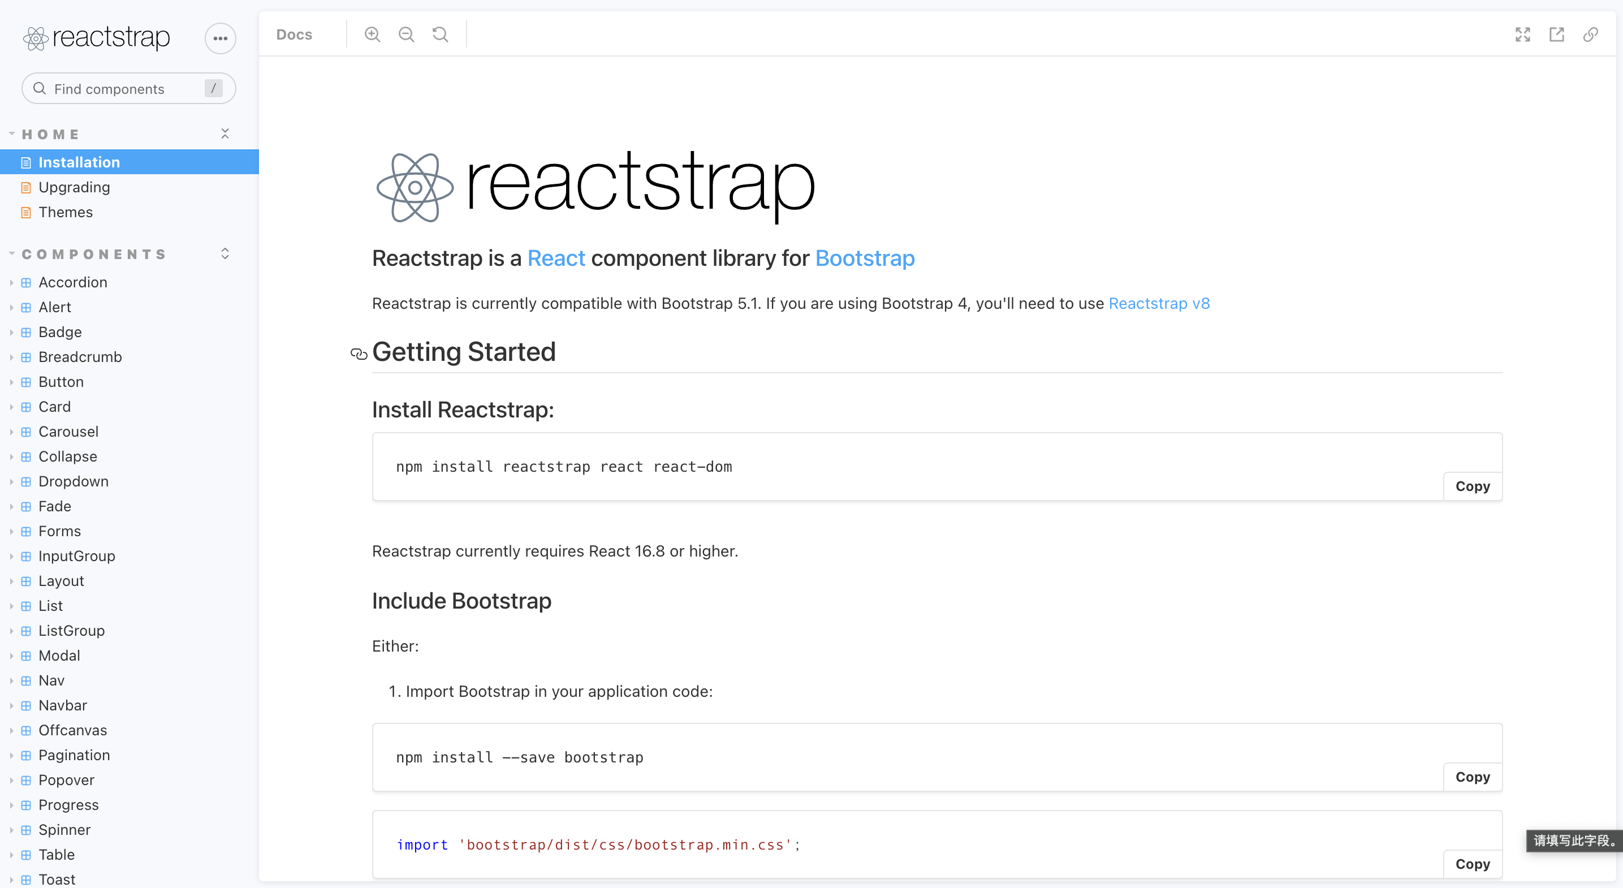Click the anchor link icon beside Getting Started
This screenshot has height=888, width=1623.
coord(359,354)
